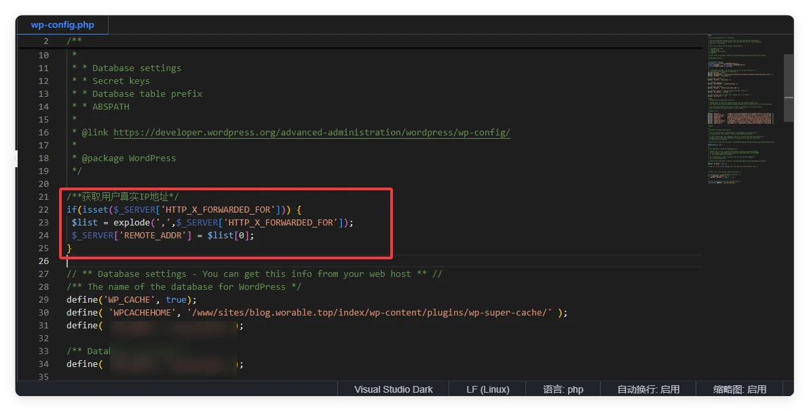The height and width of the screenshot is (411, 809).
Task: Click the vertical scrollbar thumb
Action: tap(788, 78)
